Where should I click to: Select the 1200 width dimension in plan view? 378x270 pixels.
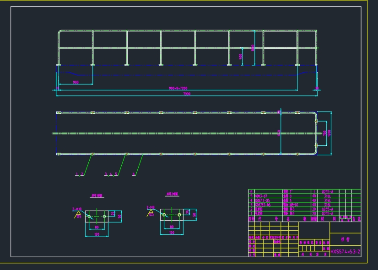coord(329,133)
